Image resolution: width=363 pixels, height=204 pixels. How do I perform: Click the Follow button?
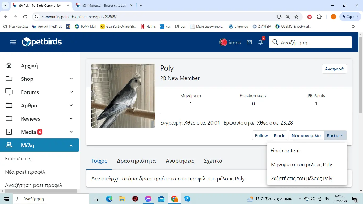click(261, 135)
